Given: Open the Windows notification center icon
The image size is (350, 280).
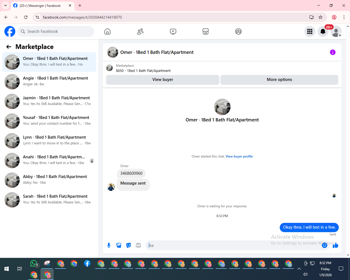Looking at the screenshot, I should (341, 269).
